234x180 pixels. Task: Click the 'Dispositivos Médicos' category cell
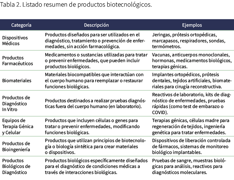coord(15,41)
